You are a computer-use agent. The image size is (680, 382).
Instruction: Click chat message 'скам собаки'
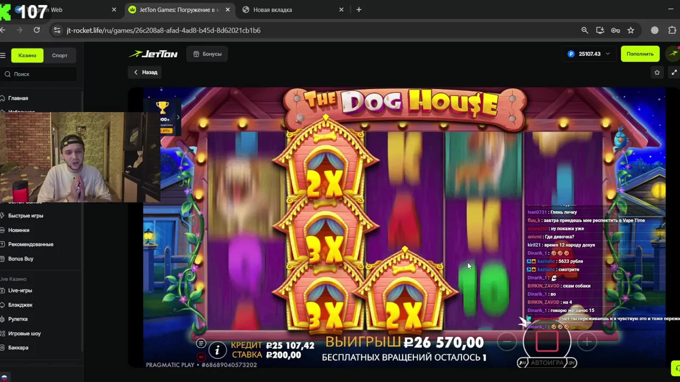559,285
